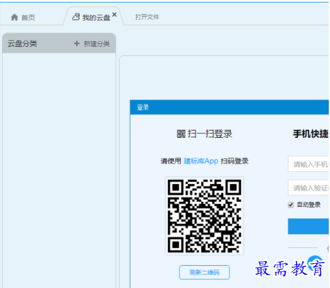Click 新建分类 to add a category
Screen dimensions: 330x288
tap(97, 44)
